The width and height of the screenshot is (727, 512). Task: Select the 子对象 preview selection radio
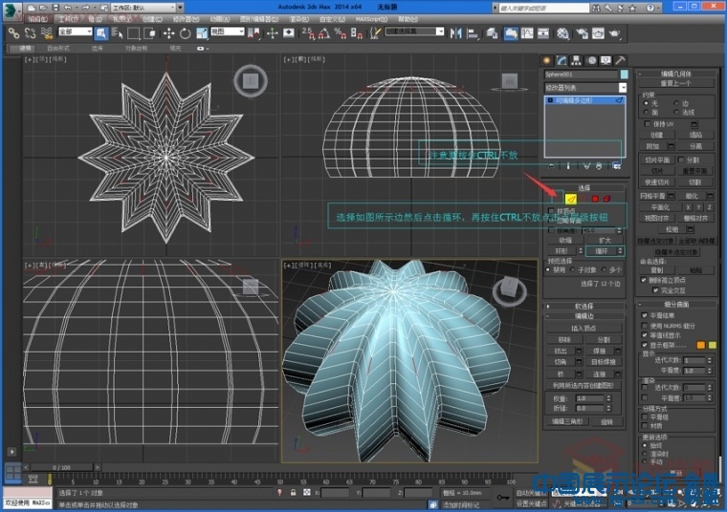coord(573,270)
